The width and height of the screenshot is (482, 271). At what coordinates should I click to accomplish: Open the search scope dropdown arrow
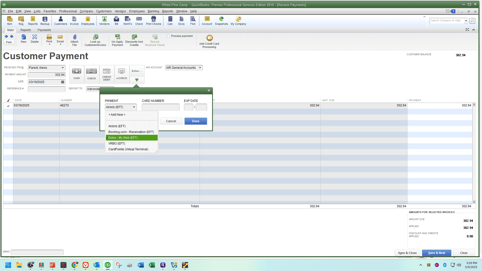466,21
